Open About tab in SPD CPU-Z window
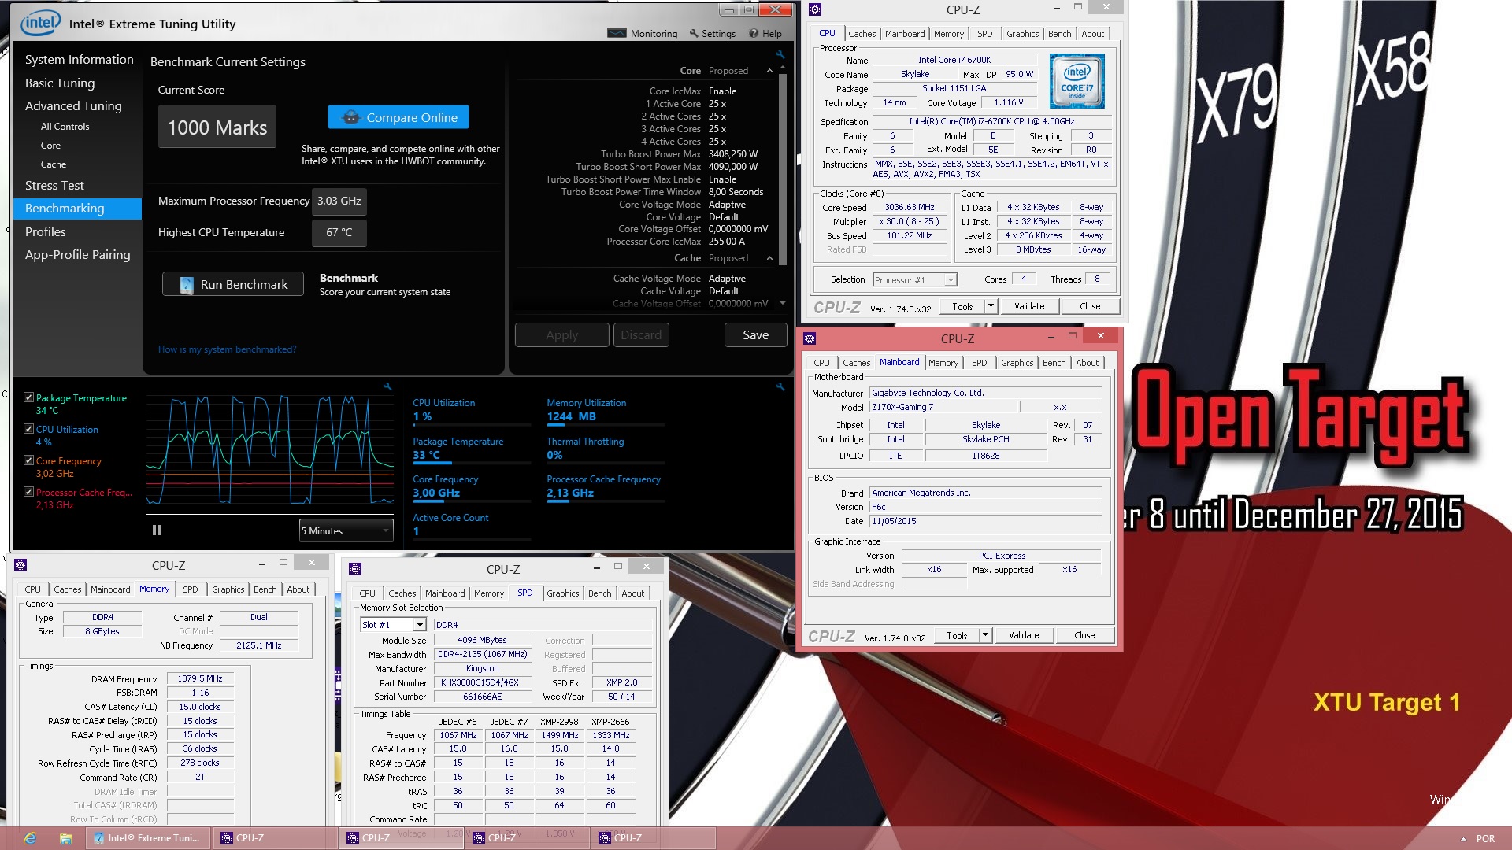1512x850 pixels. pyautogui.click(x=632, y=593)
